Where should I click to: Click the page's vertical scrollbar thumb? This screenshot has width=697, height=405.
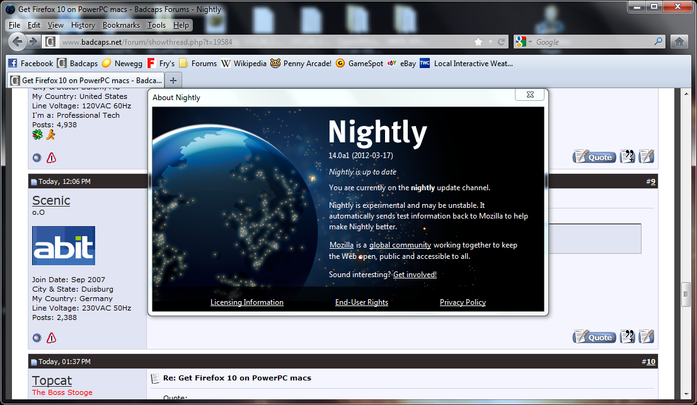coord(686,295)
